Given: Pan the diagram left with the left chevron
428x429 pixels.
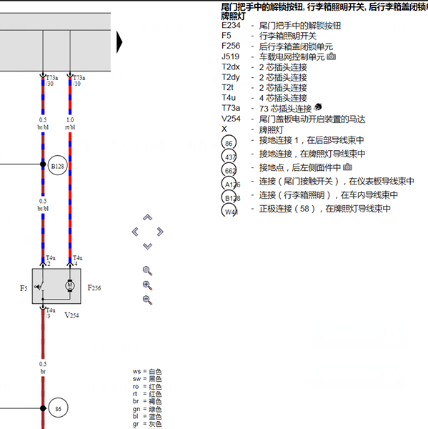Looking at the screenshot, I should pos(135,232).
